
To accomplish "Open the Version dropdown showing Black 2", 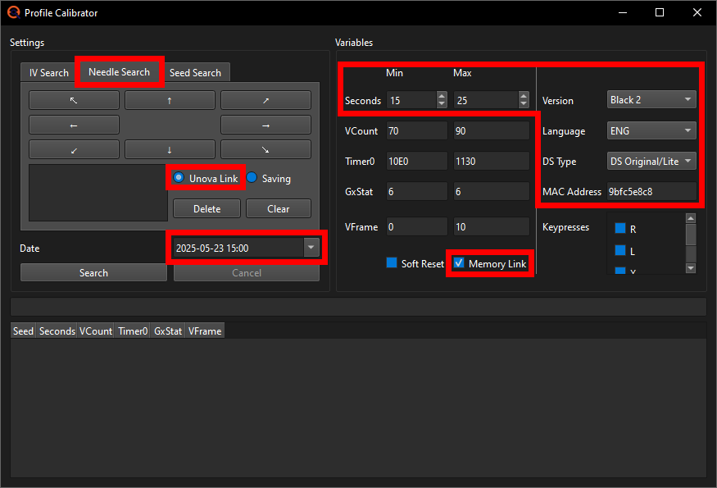I will click(x=651, y=99).
